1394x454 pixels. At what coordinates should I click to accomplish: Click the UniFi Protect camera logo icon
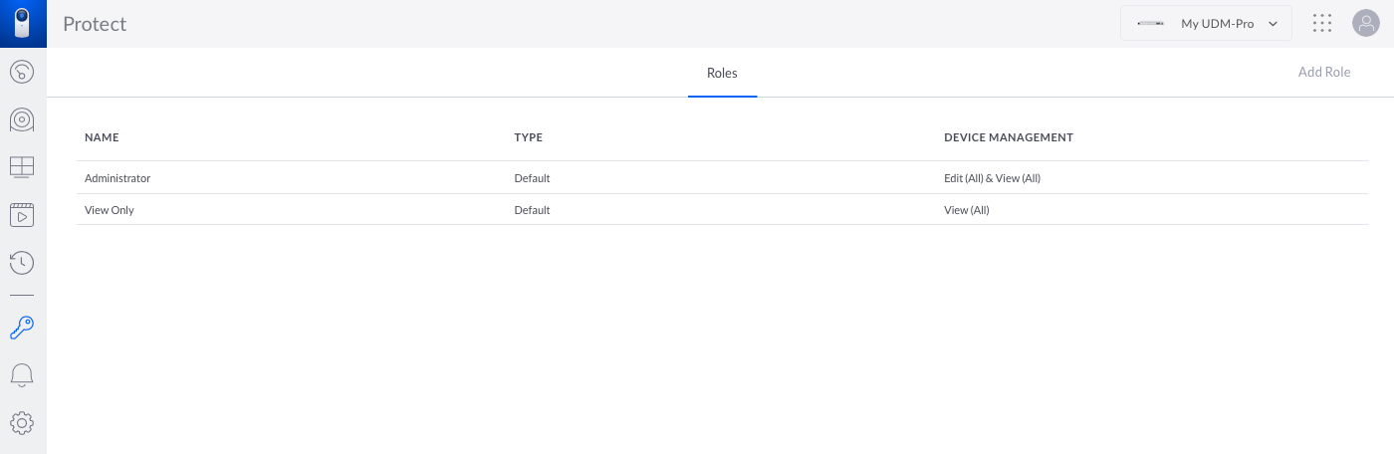tap(23, 24)
